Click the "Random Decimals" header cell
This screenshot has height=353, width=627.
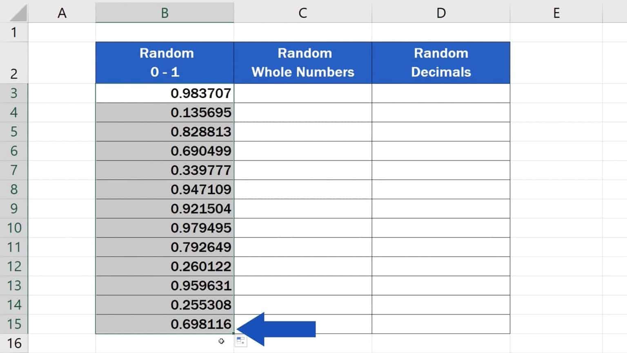441,63
